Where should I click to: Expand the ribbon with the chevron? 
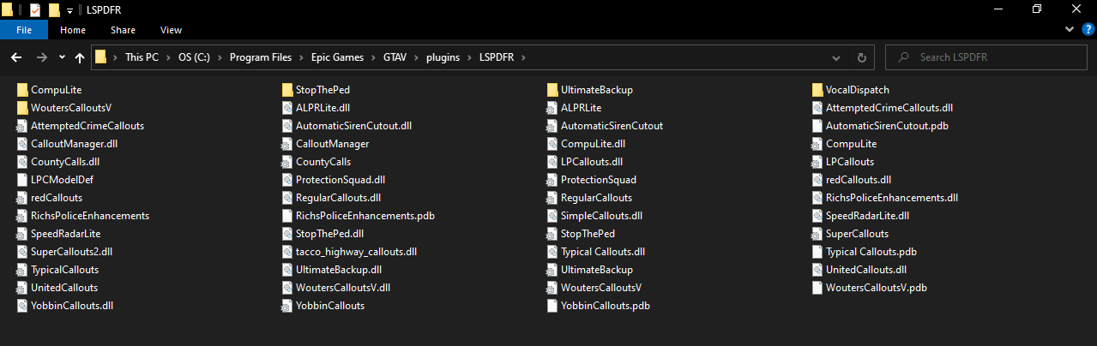(1069, 29)
